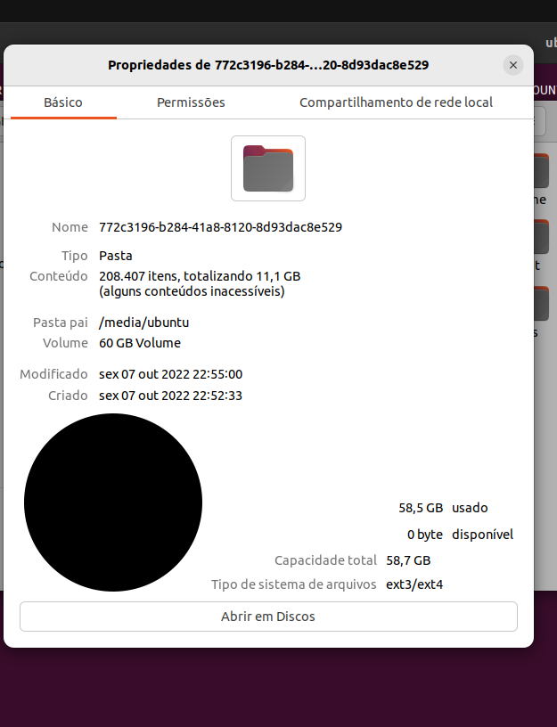The image size is (557, 727).
Task: Click the folder icon button to change it
Action: (268, 168)
